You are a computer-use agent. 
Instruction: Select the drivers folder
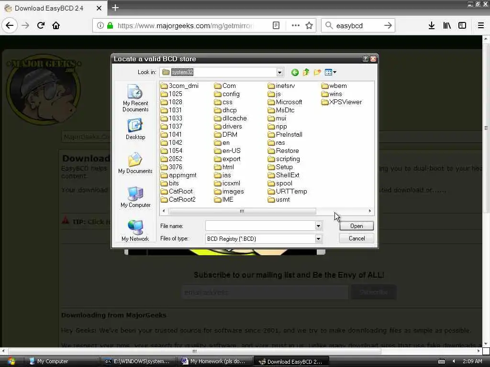coord(228,126)
